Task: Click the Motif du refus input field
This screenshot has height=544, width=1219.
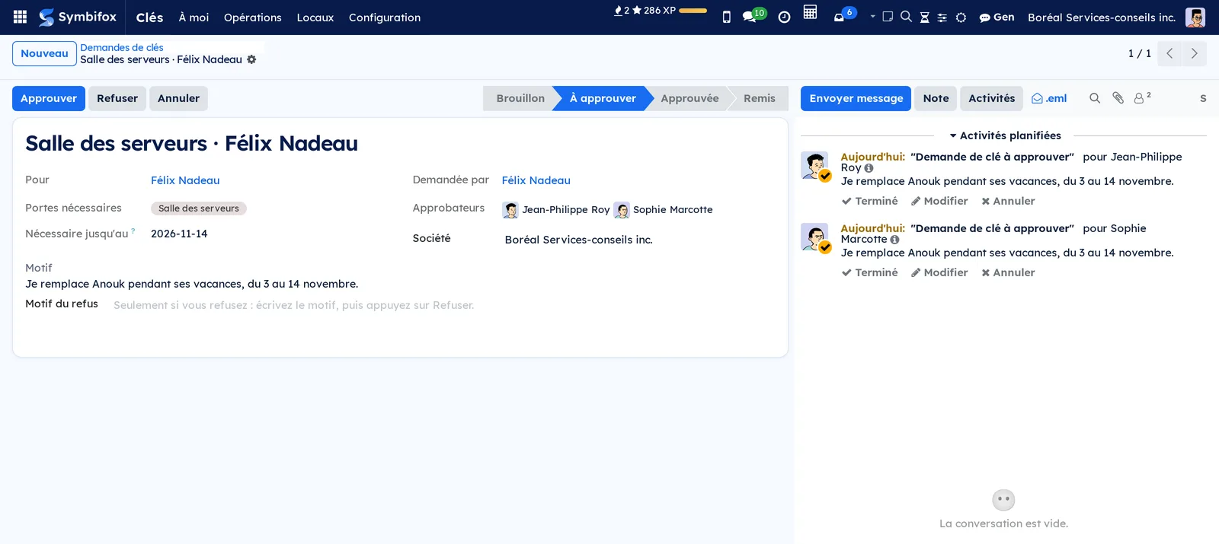Action: tap(443, 305)
